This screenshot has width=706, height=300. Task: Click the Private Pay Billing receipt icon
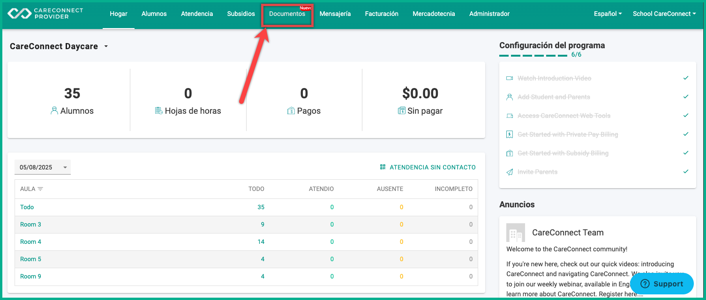pyautogui.click(x=510, y=134)
